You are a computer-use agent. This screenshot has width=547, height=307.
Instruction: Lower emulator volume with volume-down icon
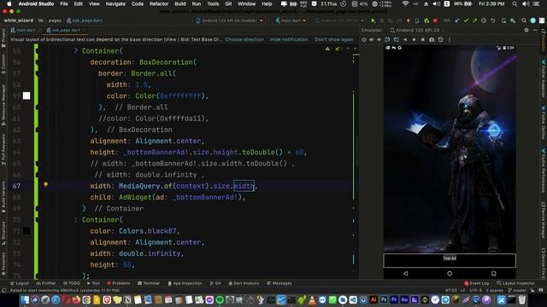point(379,40)
